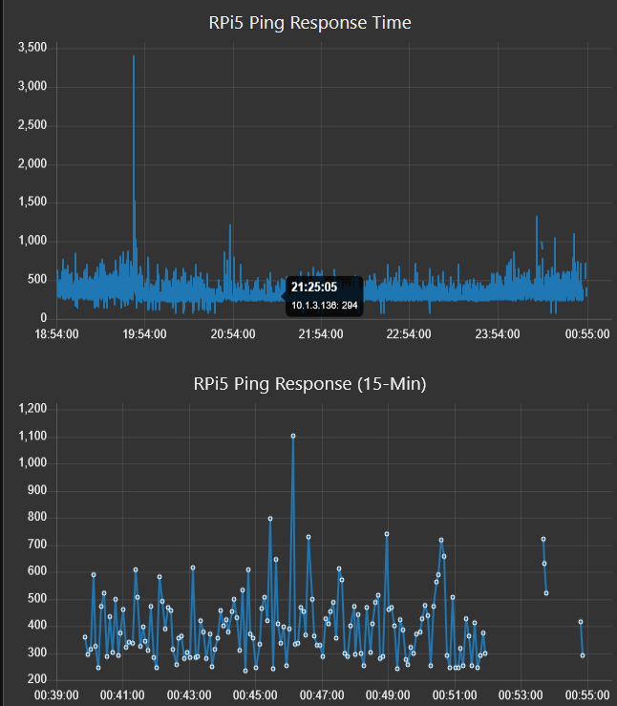
Task: Click 1,000 label on Ping Response Time chart
Action: pyautogui.click(x=32, y=241)
